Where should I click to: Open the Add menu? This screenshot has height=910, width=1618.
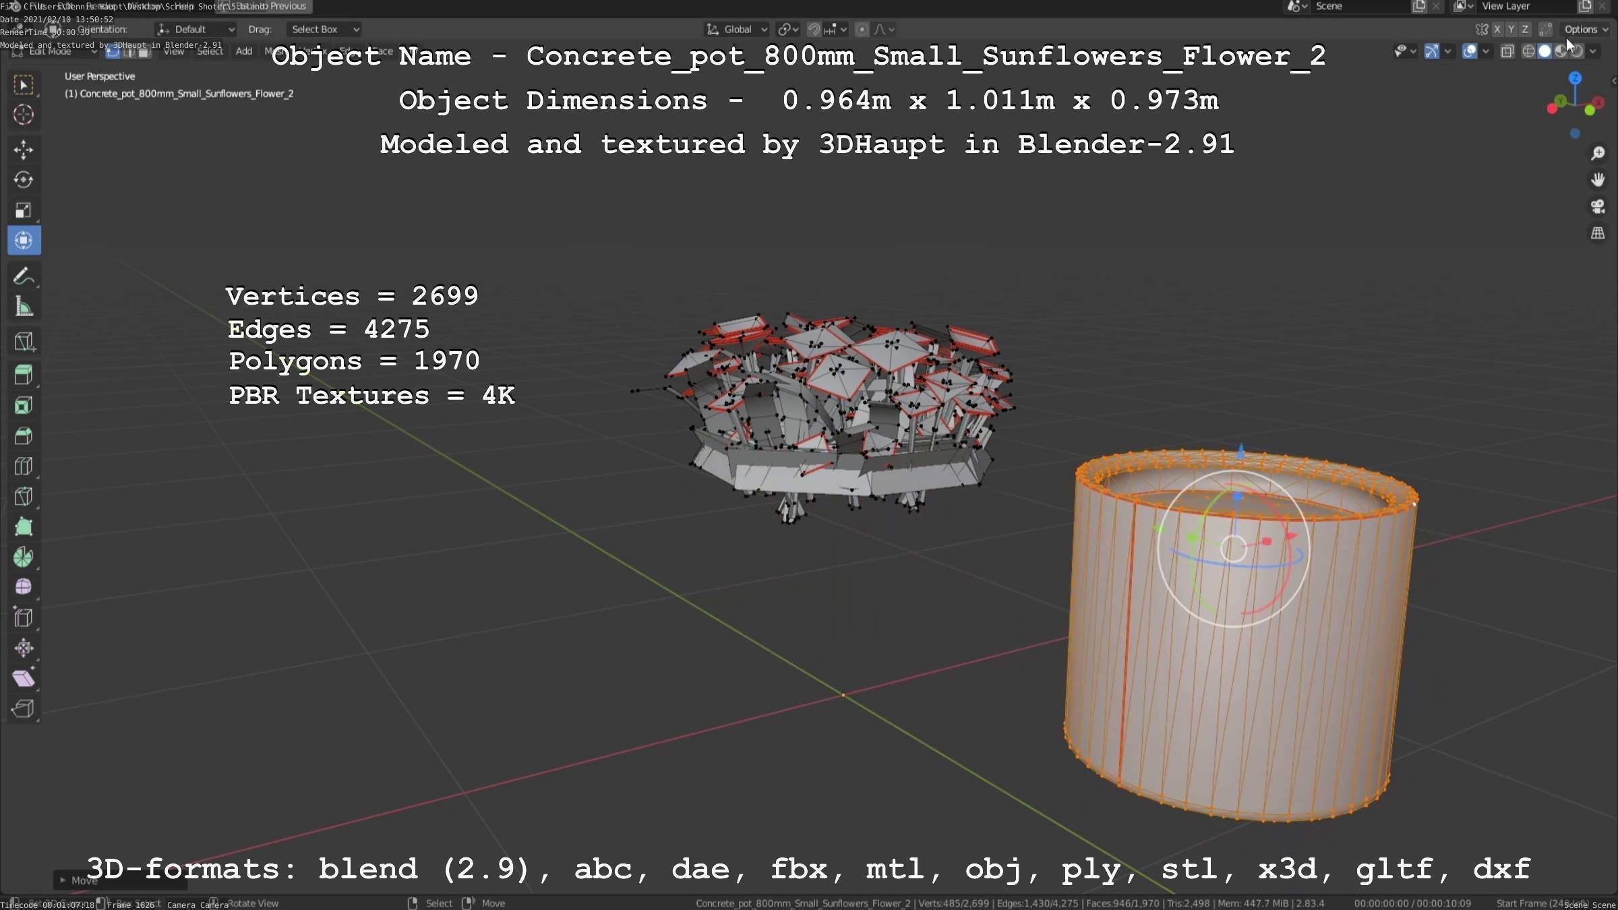pos(244,51)
